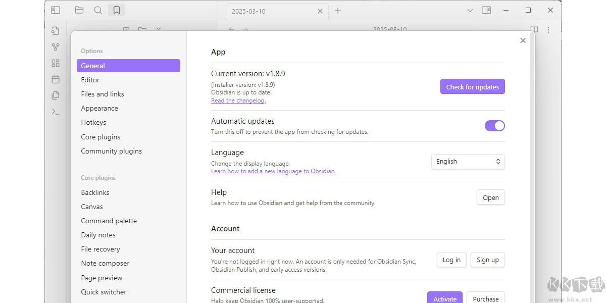Click the Open button for Help
The image size is (606, 303).
pos(491,197)
